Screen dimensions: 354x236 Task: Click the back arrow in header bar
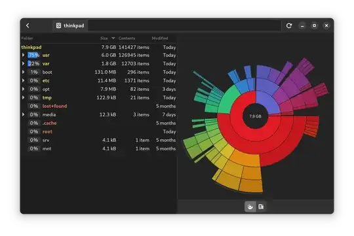pos(28,25)
